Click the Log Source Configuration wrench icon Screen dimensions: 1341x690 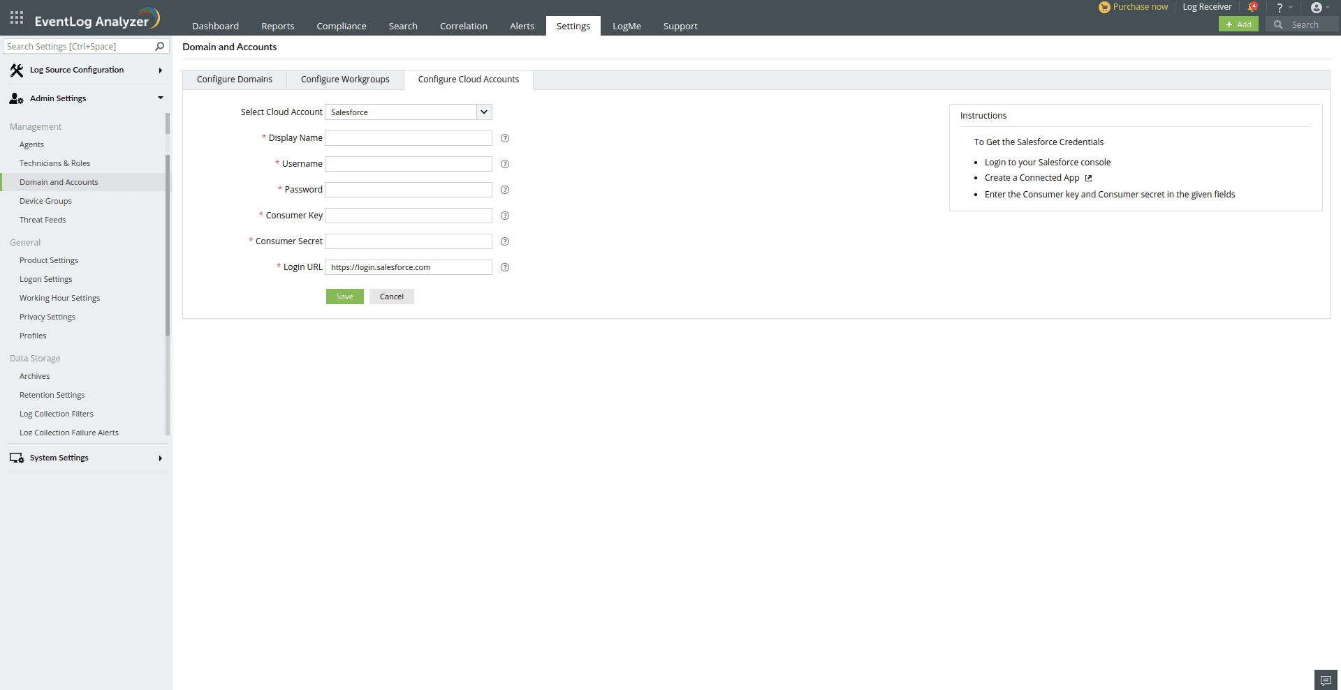click(17, 70)
